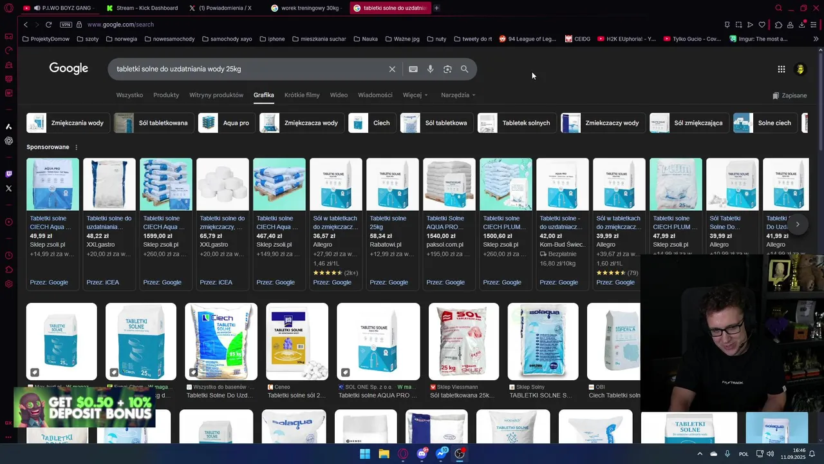Switch to Stream - Kick Dashboard tab
Screen dimensions: 824x464
(x=142, y=8)
